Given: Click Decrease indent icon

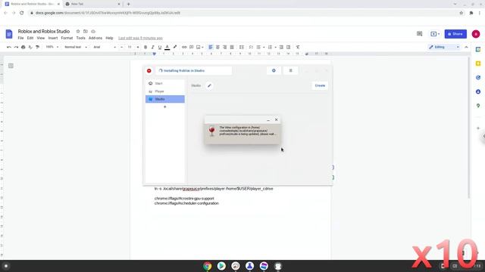Looking at the screenshot, I should (x=281, y=47).
